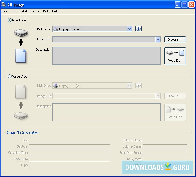This screenshot has width=196, height=177.
Task: Open the Self-Extractor menu
Action: click(x=30, y=11)
